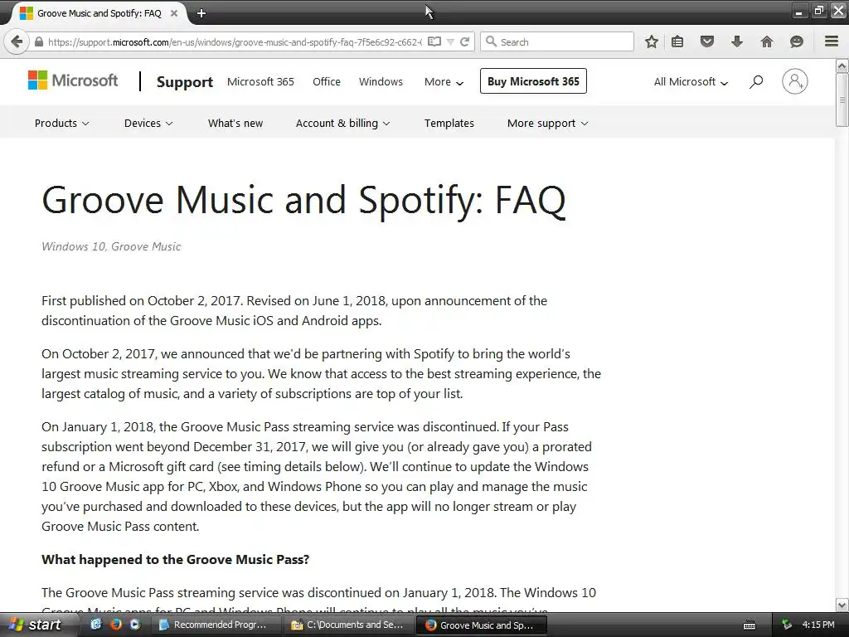849x637 pixels.
Task: Open reader view icon in address bar
Action: point(434,41)
